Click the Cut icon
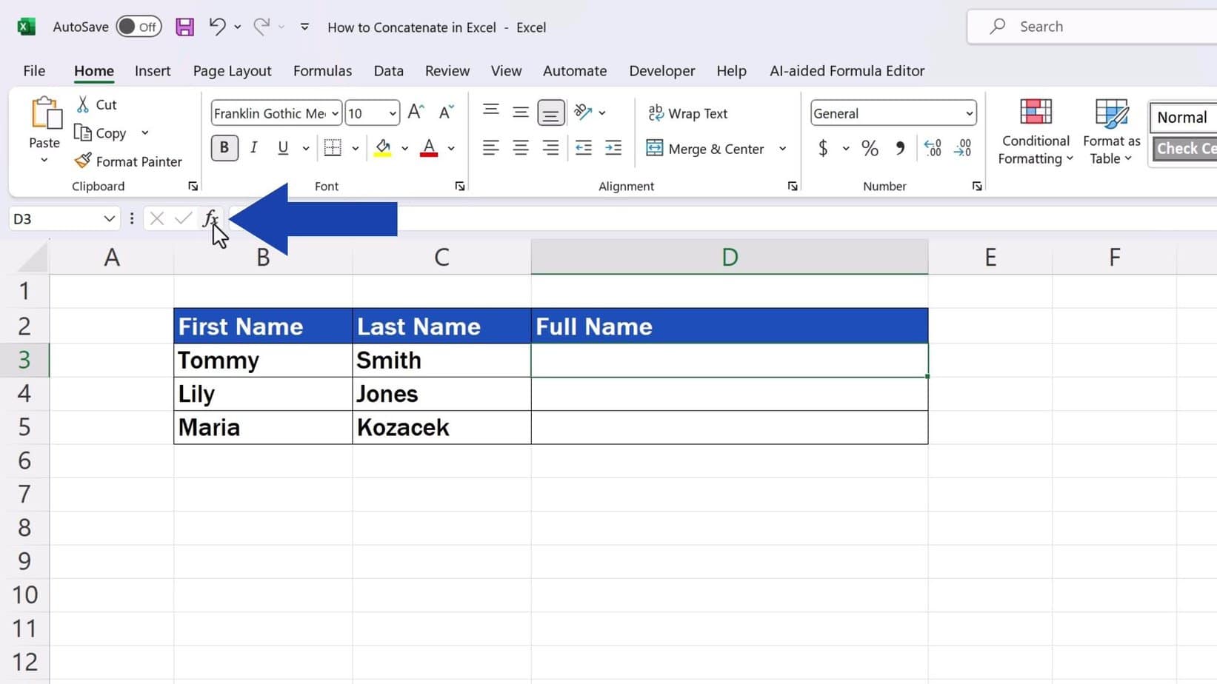 (82, 104)
